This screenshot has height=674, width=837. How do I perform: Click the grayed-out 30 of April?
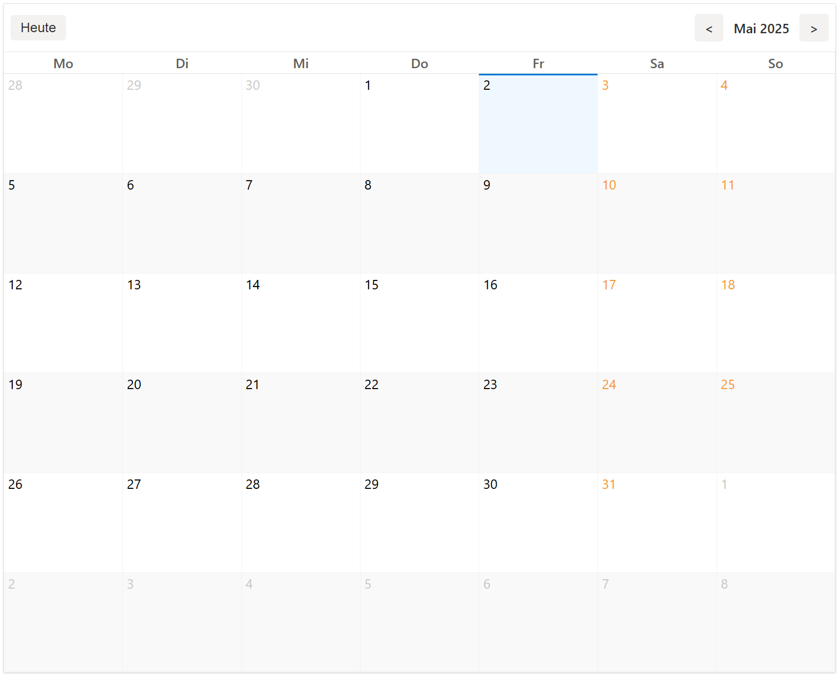300,123
